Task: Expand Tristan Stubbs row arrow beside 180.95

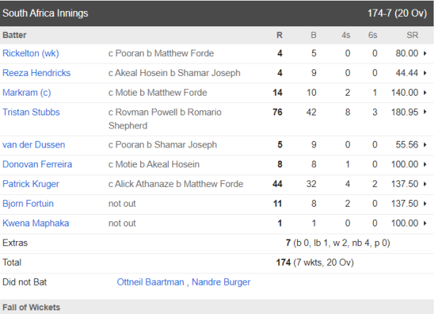Action: (426, 112)
